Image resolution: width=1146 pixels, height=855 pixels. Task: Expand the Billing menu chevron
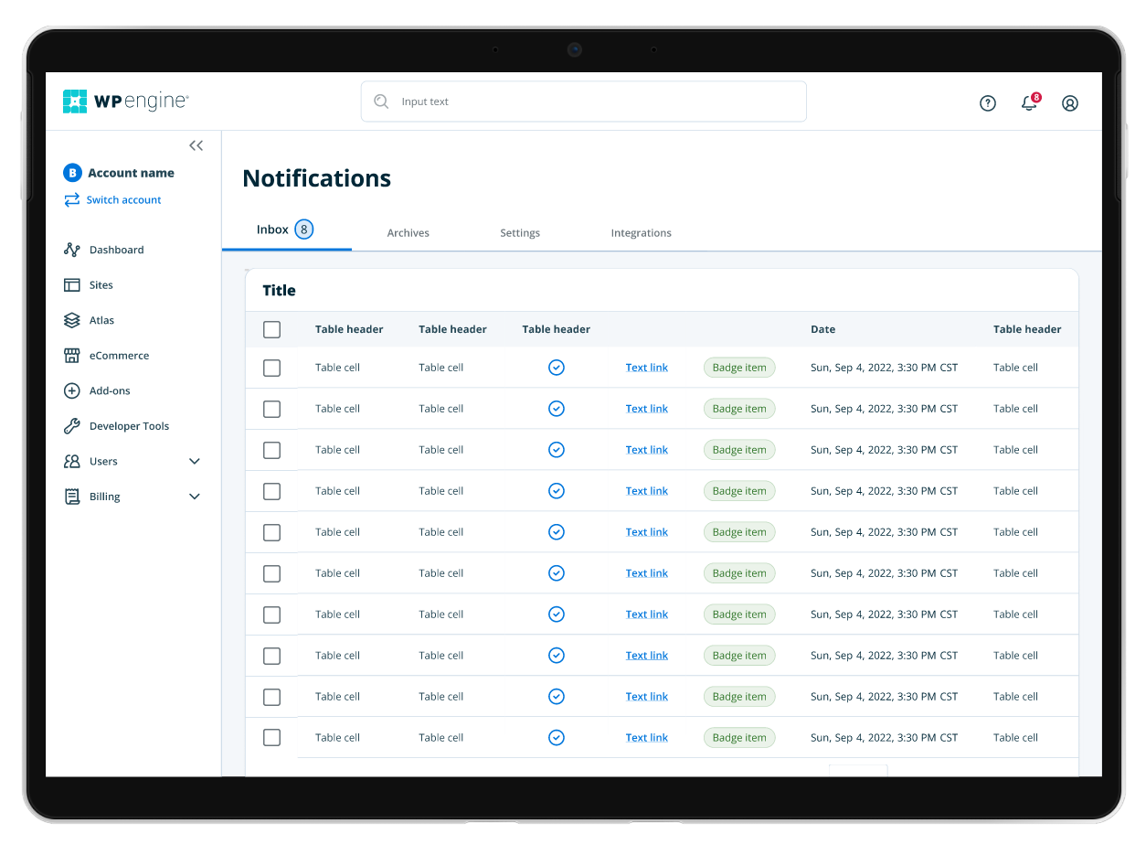195,497
